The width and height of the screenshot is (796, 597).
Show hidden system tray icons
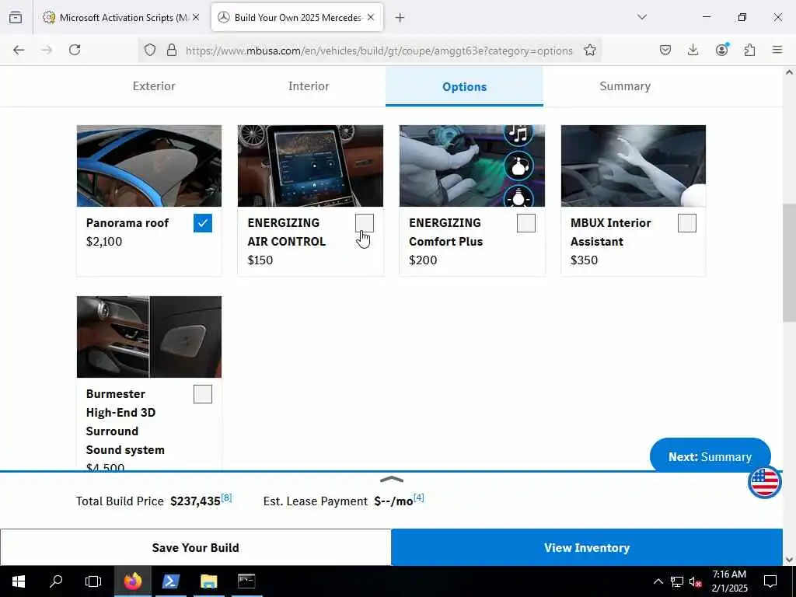[x=658, y=581]
